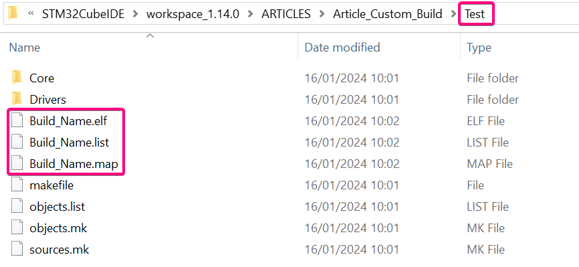579x267 pixels.
Task: Navigate to workspace_1.14.0 in breadcrumb
Action: [193, 14]
